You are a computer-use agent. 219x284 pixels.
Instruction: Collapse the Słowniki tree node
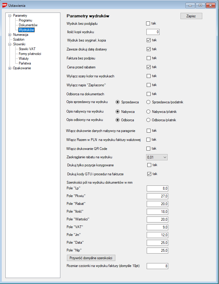coord(10,44)
